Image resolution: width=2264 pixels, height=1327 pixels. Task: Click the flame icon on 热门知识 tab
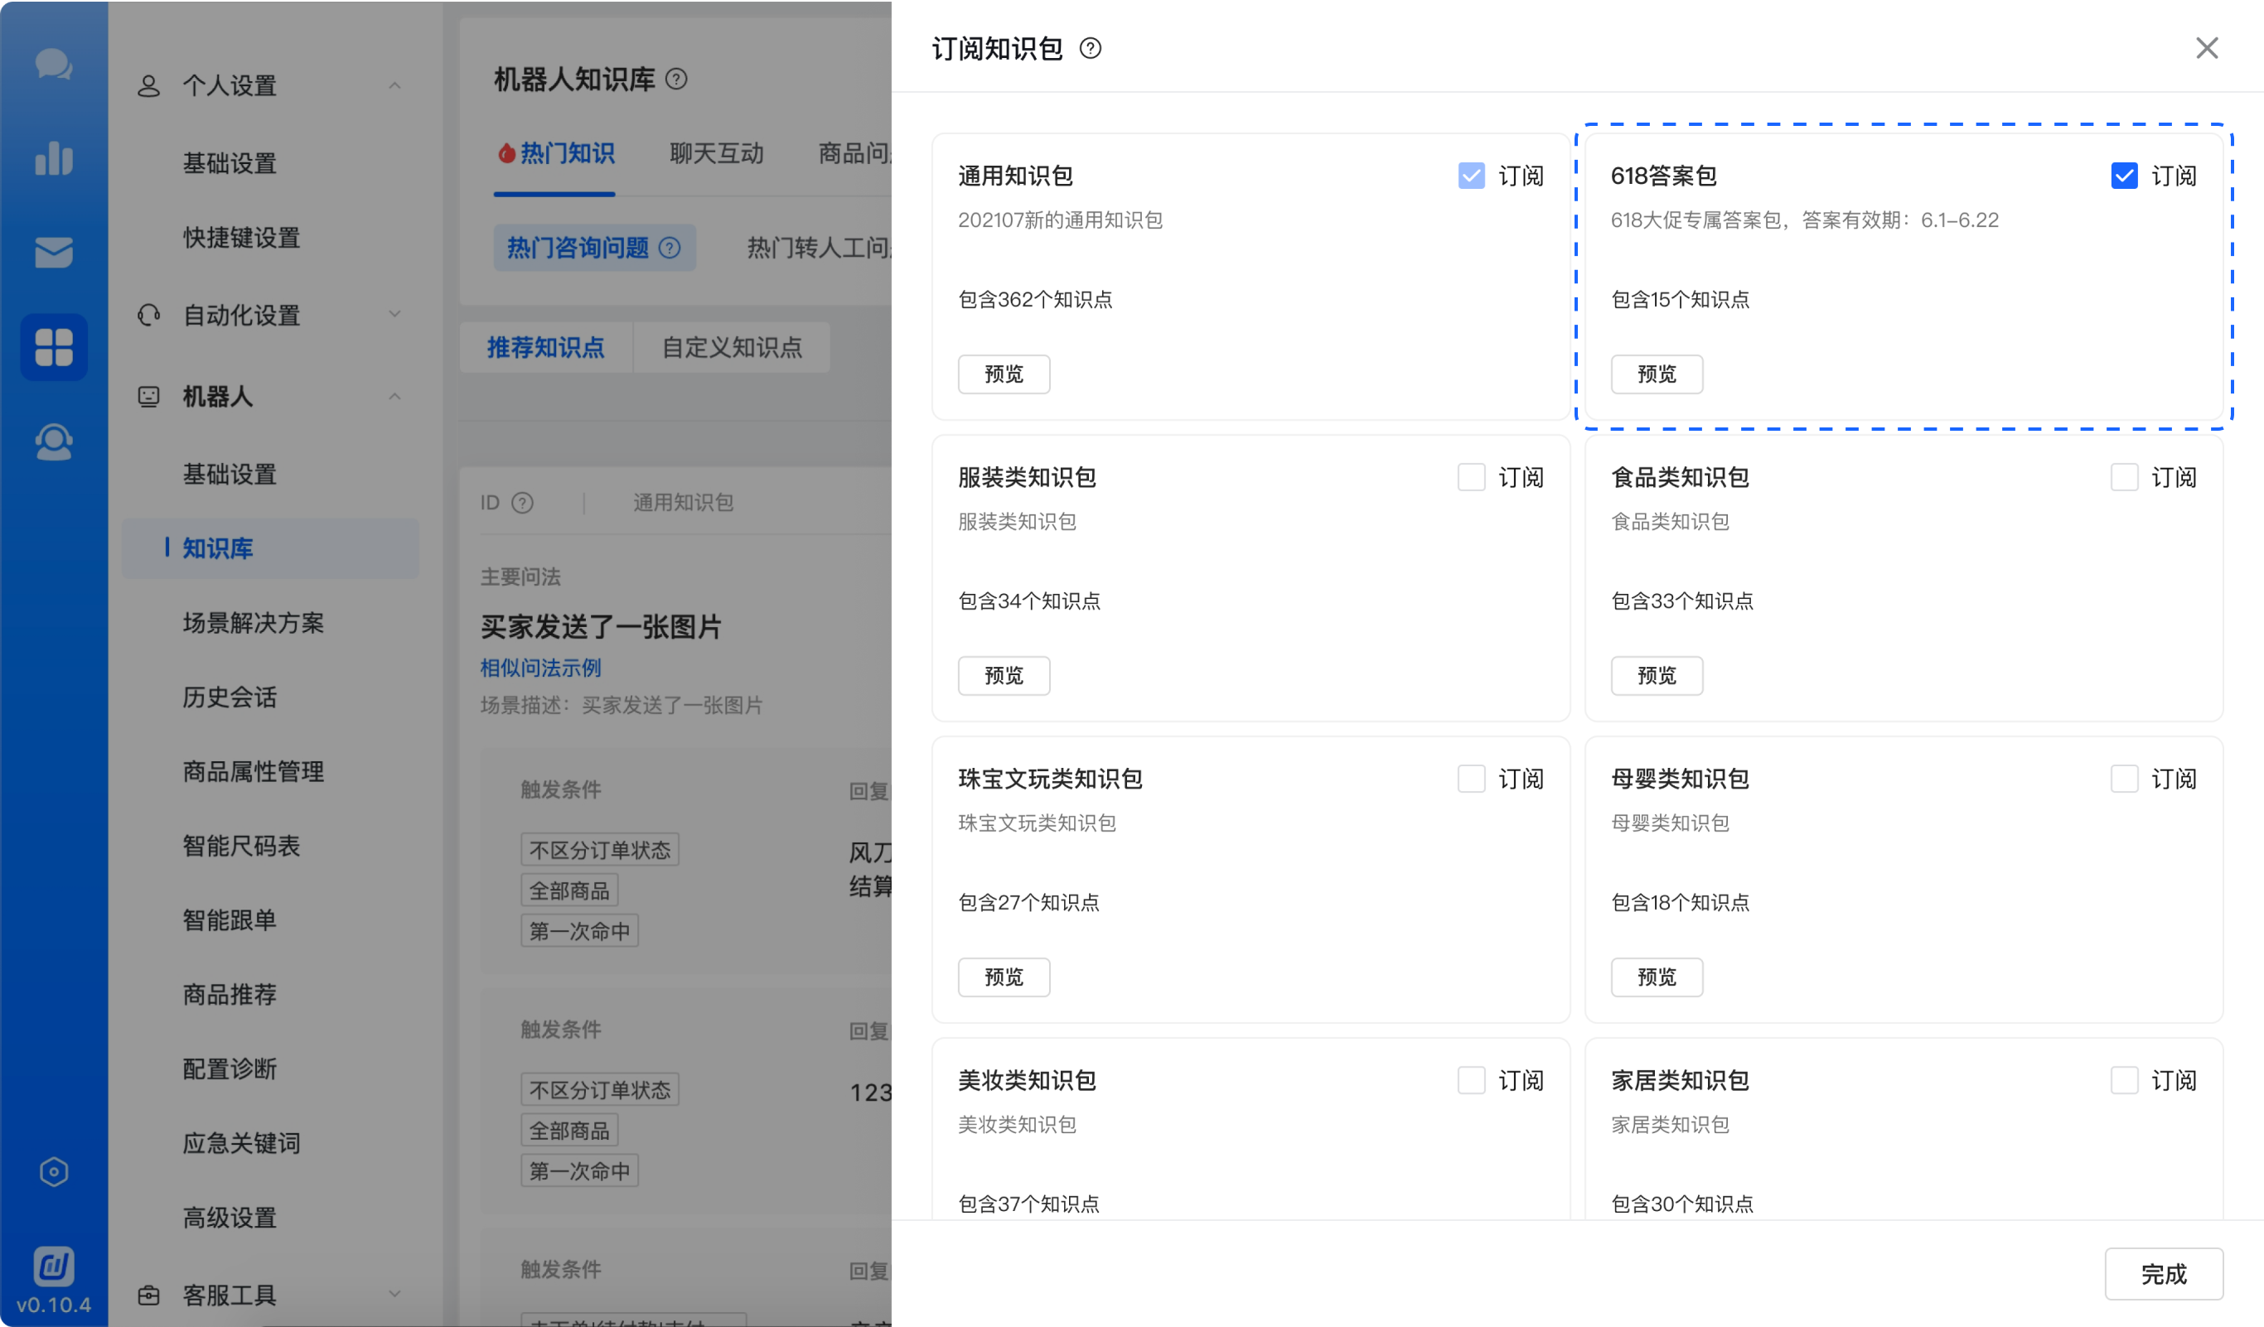point(506,153)
